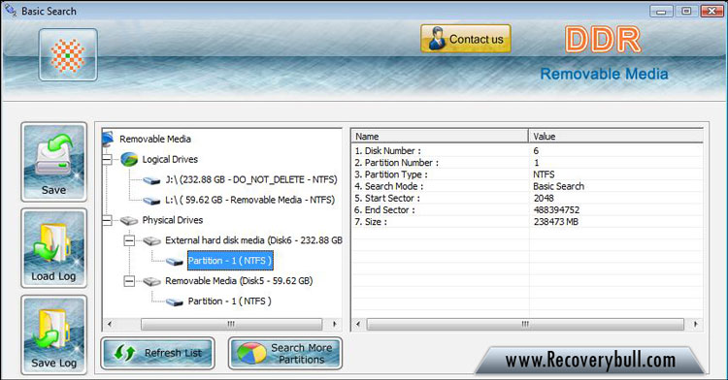This screenshot has width=728, height=380.
Task: Click Search More Partitions button
Action: pyautogui.click(x=285, y=353)
